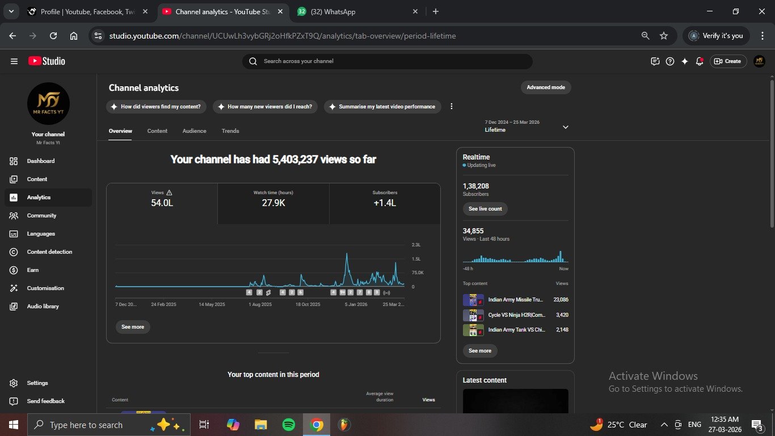Click the page vertical scrollbar

click(772, 153)
